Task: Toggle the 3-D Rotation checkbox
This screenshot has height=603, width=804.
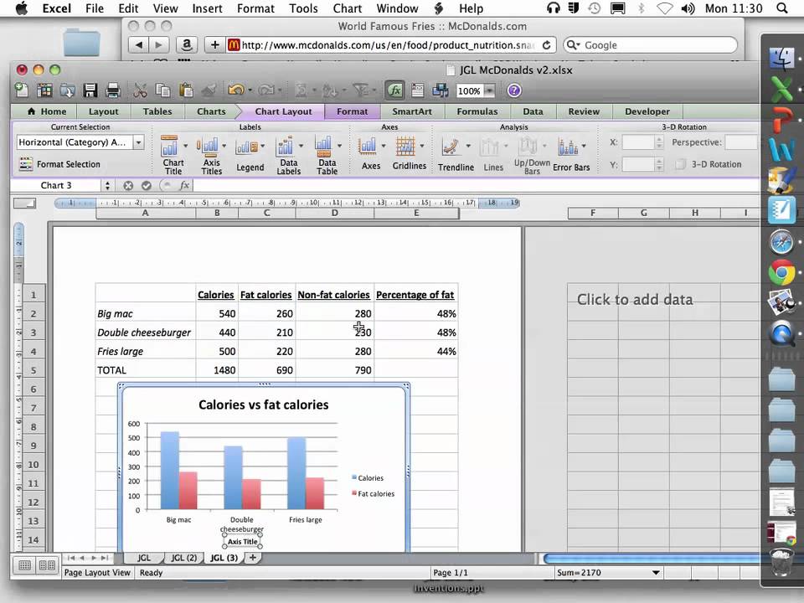Action: click(x=680, y=164)
